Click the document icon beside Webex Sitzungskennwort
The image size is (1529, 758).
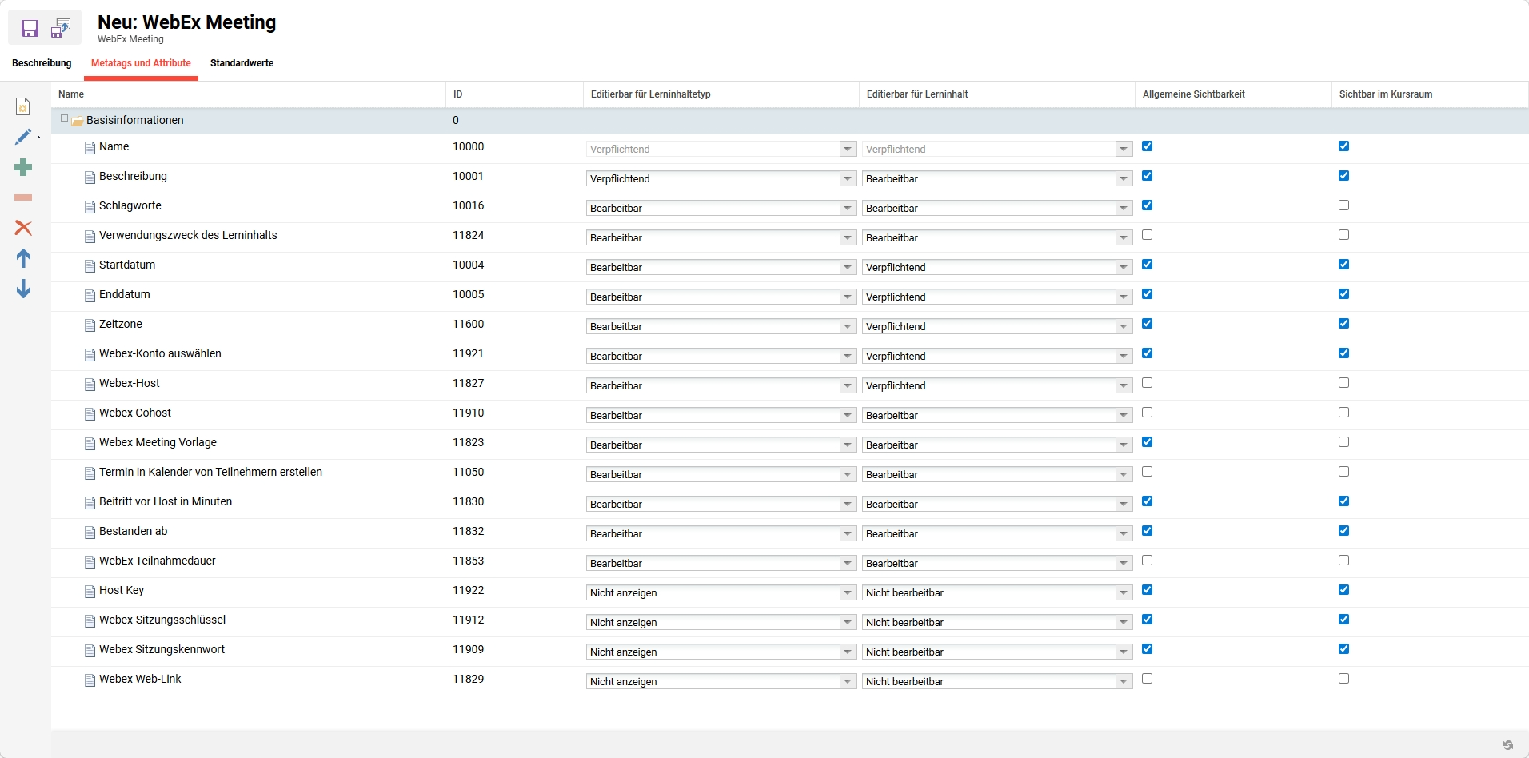click(x=90, y=650)
